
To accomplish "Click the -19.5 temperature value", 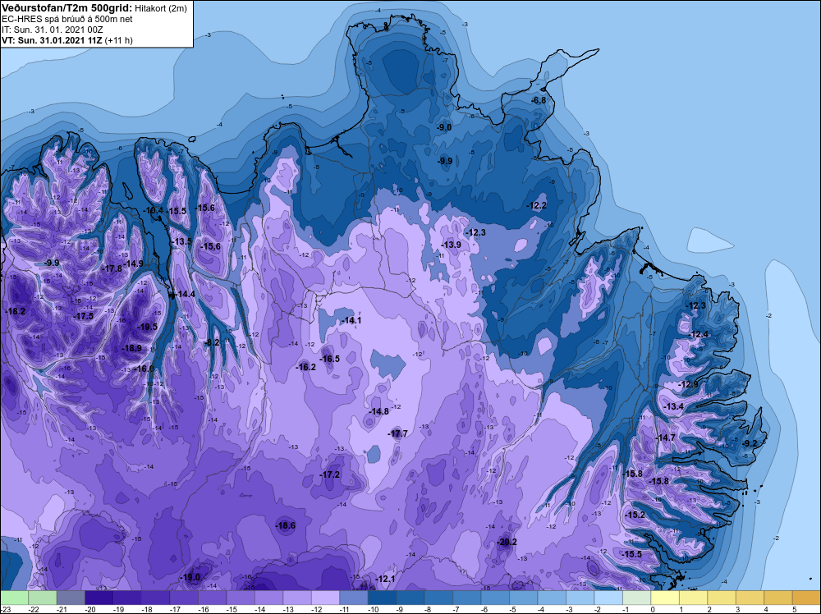I will click(148, 327).
